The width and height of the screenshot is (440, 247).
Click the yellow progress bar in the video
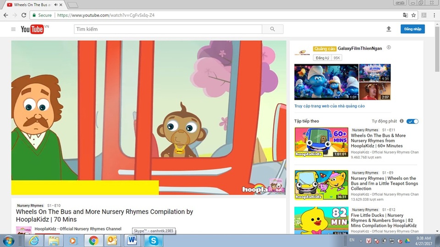click(x=85, y=188)
